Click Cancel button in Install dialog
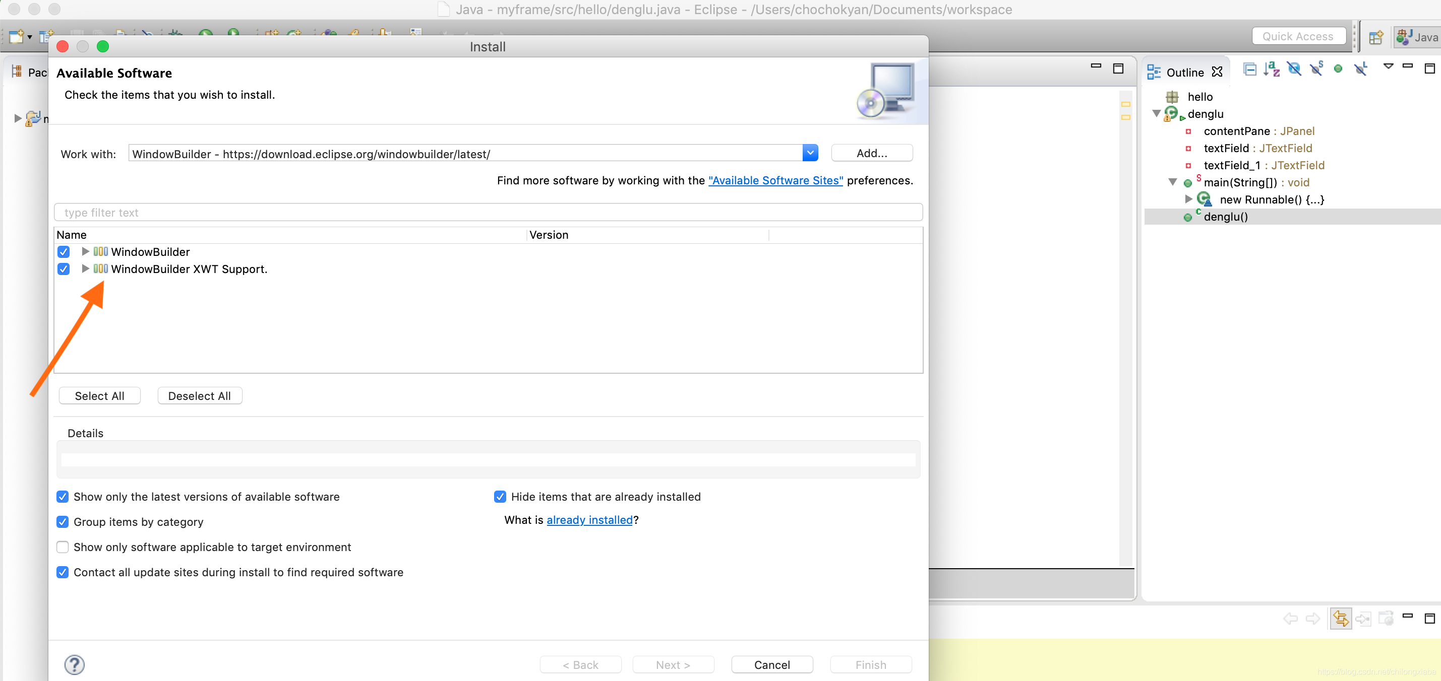Screen dimensions: 1441x681 pos(771,665)
